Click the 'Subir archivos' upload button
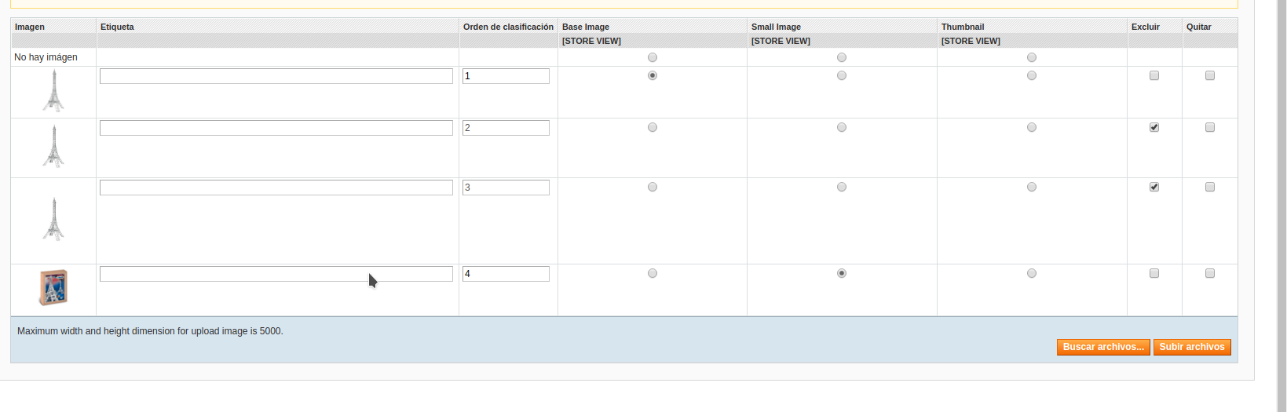The height and width of the screenshot is (412, 1287). pyautogui.click(x=1192, y=347)
